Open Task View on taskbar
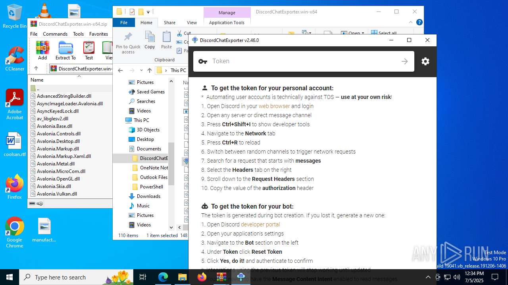 (143, 277)
